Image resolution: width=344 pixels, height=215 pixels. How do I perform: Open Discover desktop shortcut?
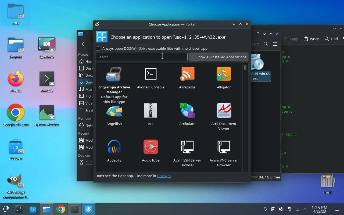tap(16, 149)
